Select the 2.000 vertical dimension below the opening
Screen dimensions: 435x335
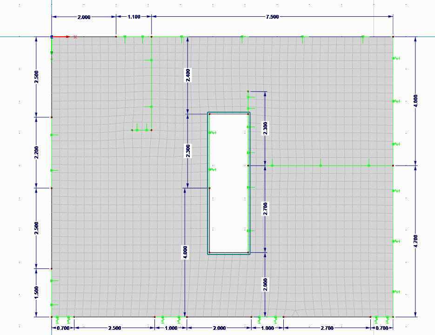pos(265,284)
